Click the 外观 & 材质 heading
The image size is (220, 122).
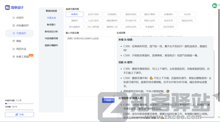tap(126, 40)
